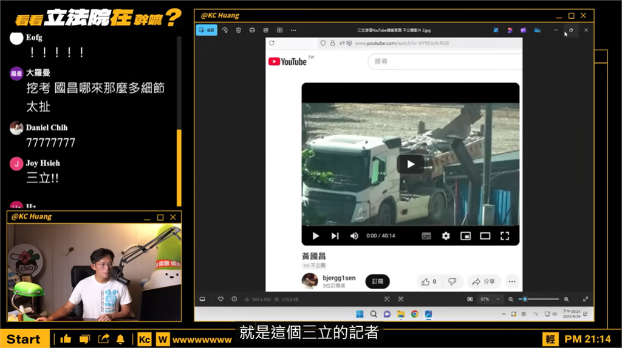This screenshot has width=622, height=348.
Task: Open the three-dot more options menu in Photos
Action: pos(293,30)
